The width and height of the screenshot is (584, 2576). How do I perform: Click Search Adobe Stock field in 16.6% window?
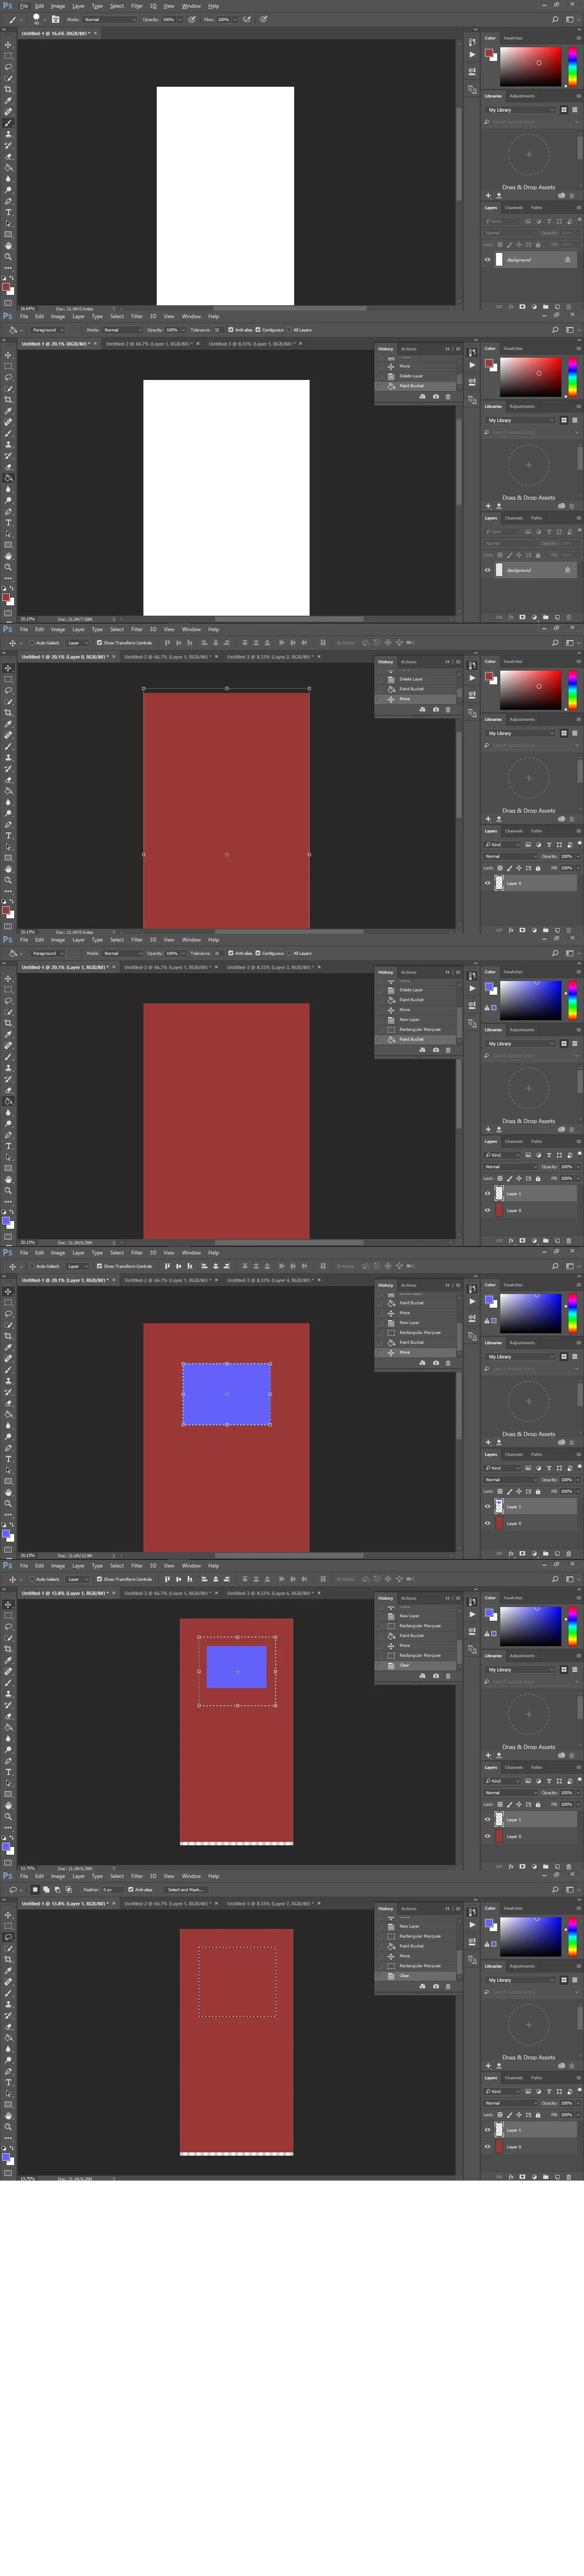[530, 122]
